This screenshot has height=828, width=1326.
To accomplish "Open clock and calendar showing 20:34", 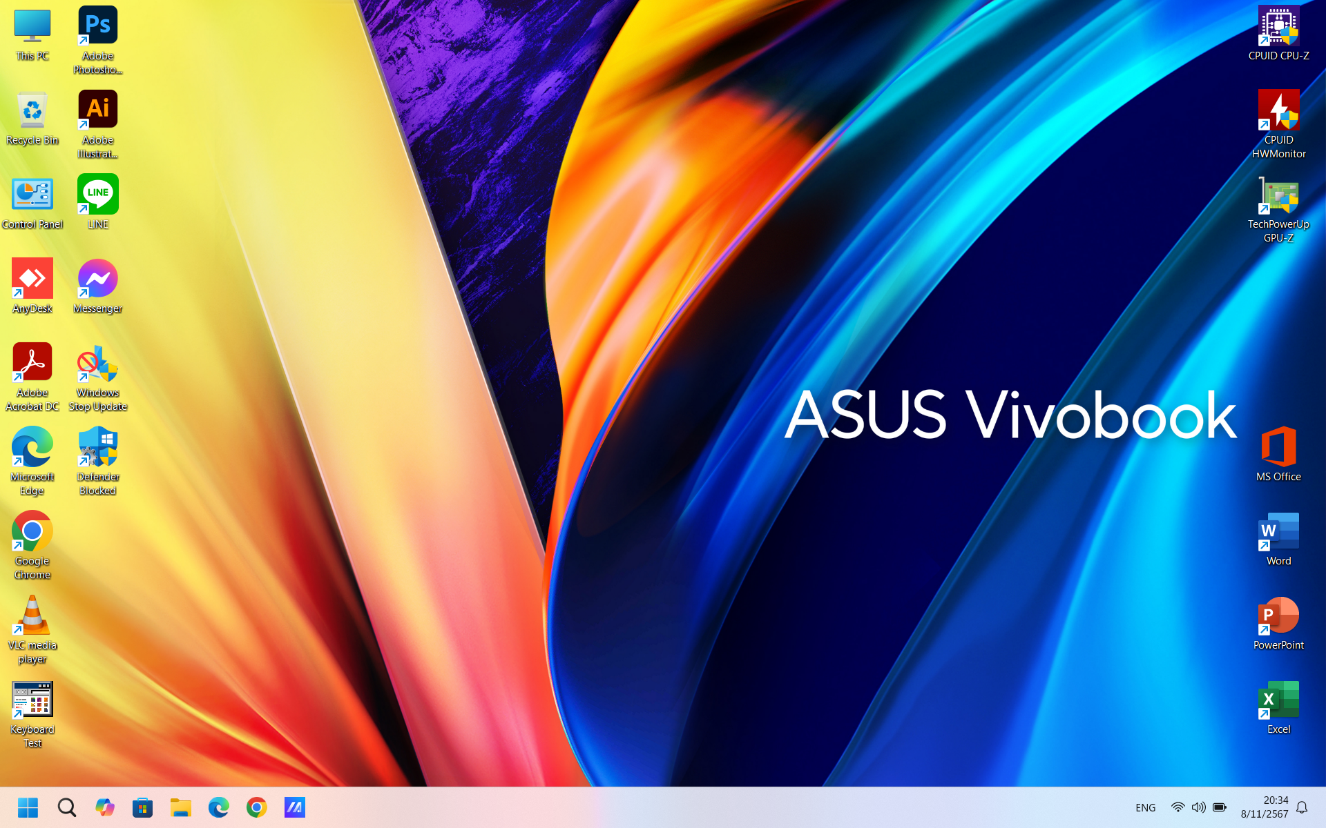I will coord(1265,807).
